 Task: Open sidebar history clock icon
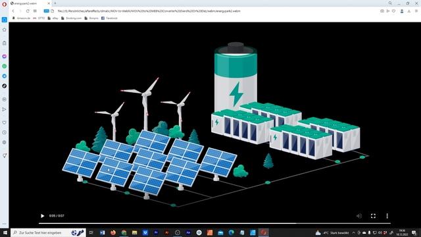[x=5, y=132]
